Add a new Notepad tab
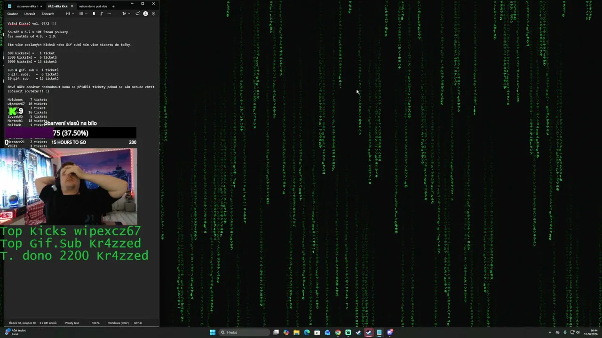This screenshot has height=338, width=602. [113, 6]
